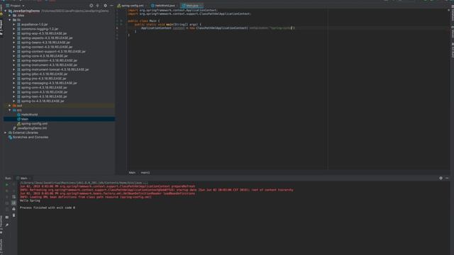Locate opened file in Project tree icon
This screenshot has width=454, height=255.
click(x=92, y=6)
